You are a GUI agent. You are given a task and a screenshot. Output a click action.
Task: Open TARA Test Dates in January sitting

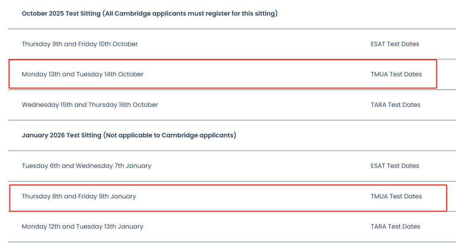(396, 227)
